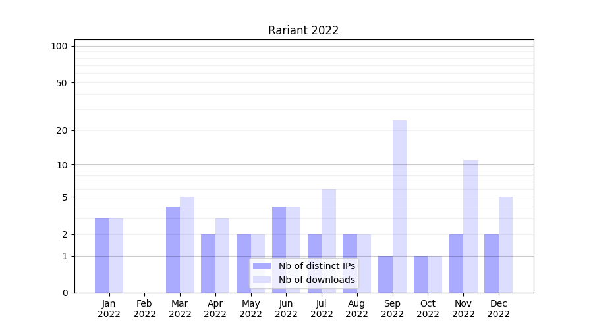Click the 'Nb of downloads' legend swatch

click(262, 280)
